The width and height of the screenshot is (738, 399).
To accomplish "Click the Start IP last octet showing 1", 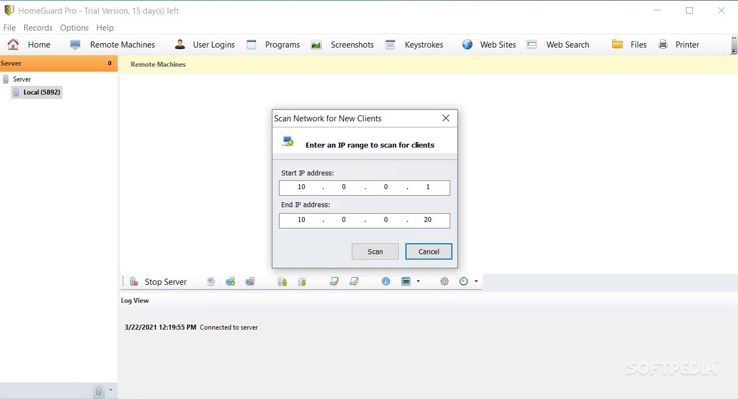I will 428,187.
